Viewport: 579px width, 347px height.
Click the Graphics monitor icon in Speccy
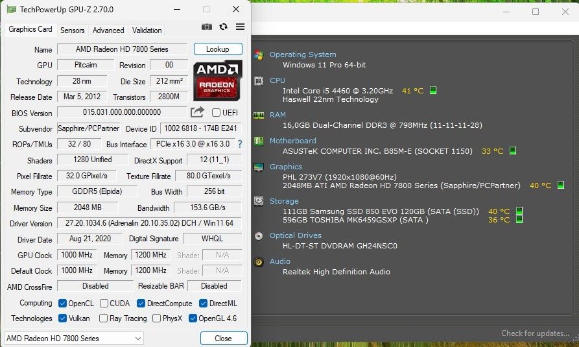click(x=259, y=167)
